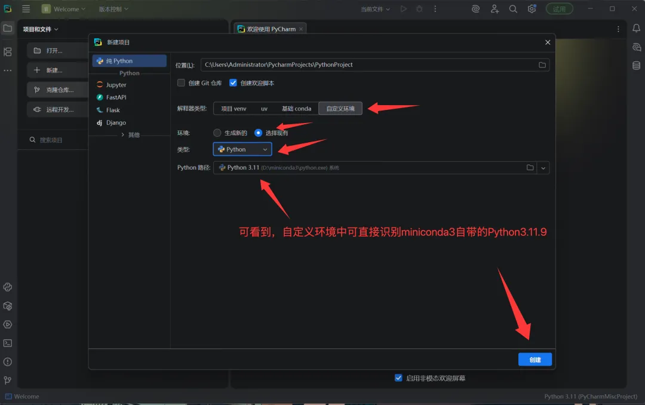Open the Services tool window

[8, 325]
